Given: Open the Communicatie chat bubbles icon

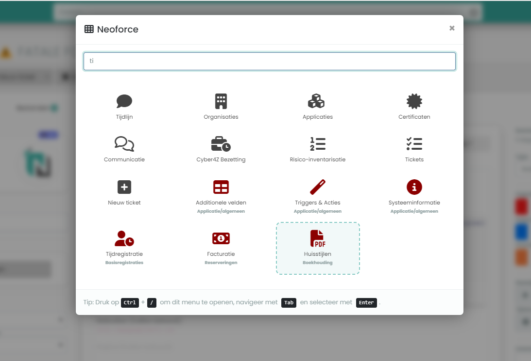Looking at the screenshot, I should click(124, 144).
